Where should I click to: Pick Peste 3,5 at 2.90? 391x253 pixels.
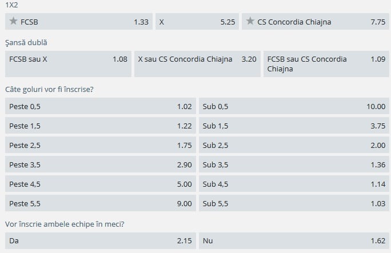coord(100,164)
